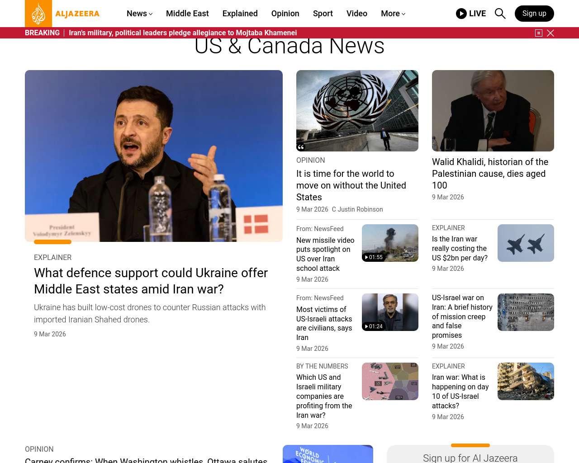Image resolution: width=579 pixels, height=463 pixels.
Task: Go to the Sport section
Action: [323, 14]
